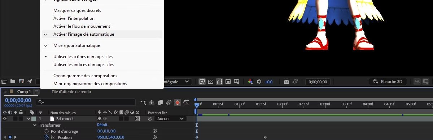Screen dimensions: 433x140
Task: Lock the 3d-model layer
Action: (x=21, y=118)
